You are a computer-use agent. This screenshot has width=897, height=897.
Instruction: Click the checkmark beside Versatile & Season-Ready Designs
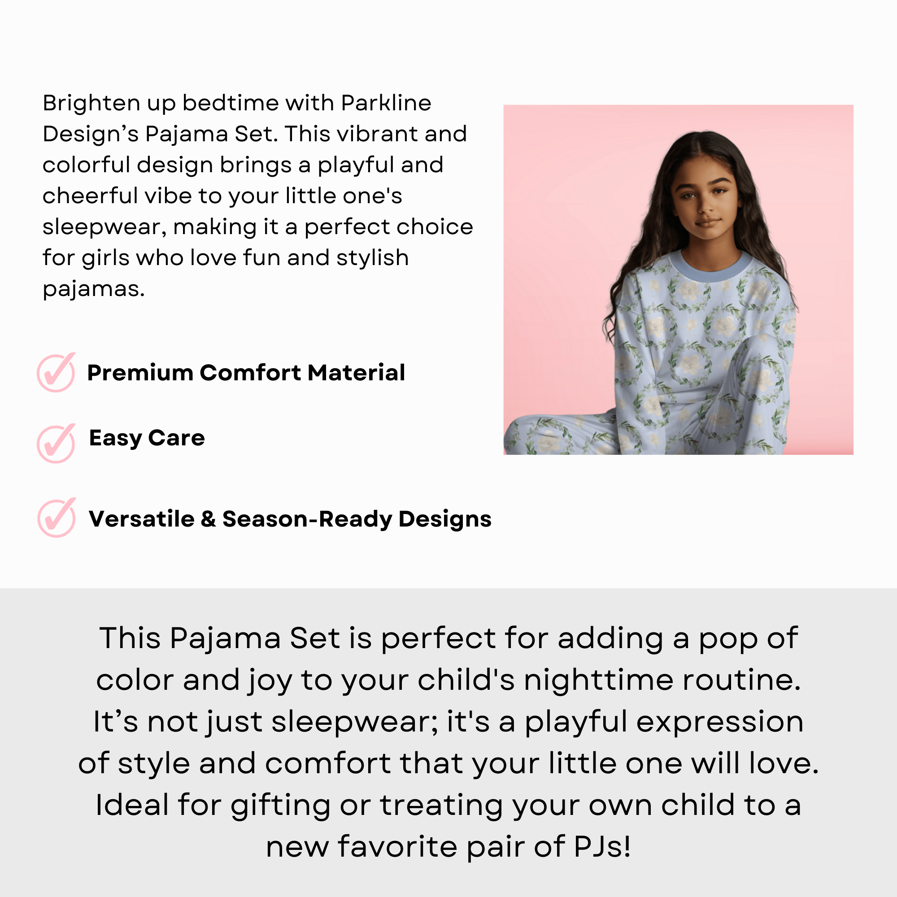coord(57,518)
